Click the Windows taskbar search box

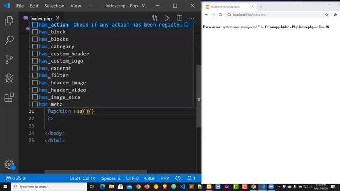pos(48,186)
